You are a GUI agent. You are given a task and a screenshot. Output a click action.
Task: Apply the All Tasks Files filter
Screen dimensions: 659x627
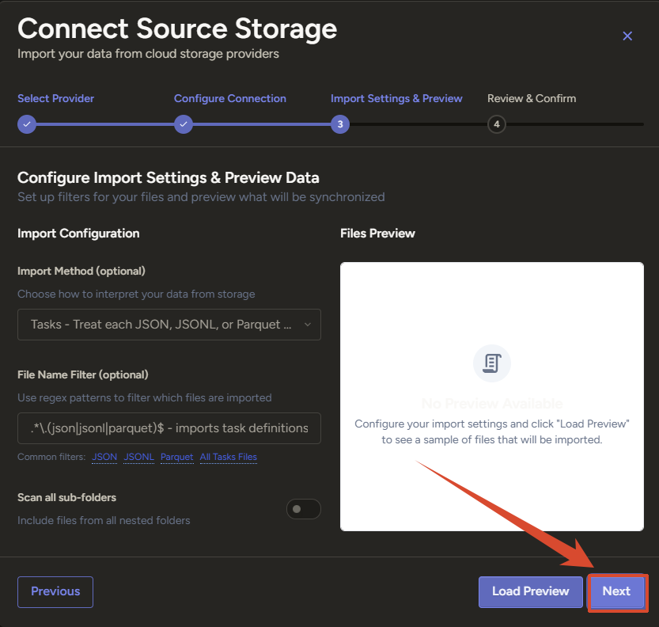(228, 457)
